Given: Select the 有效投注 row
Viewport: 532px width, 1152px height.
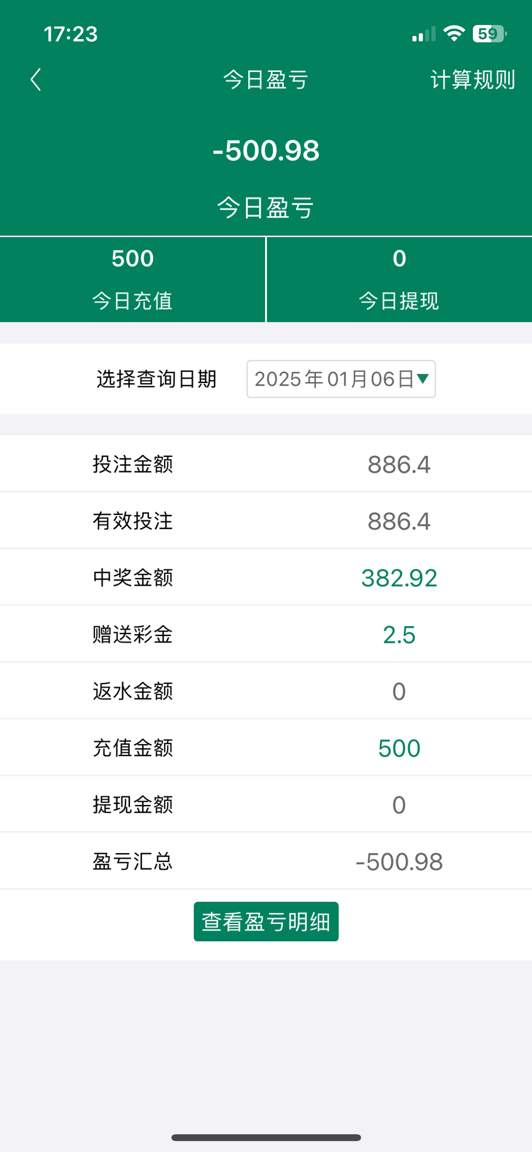Looking at the screenshot, I should pyautogui.click(x=266, y=521).
